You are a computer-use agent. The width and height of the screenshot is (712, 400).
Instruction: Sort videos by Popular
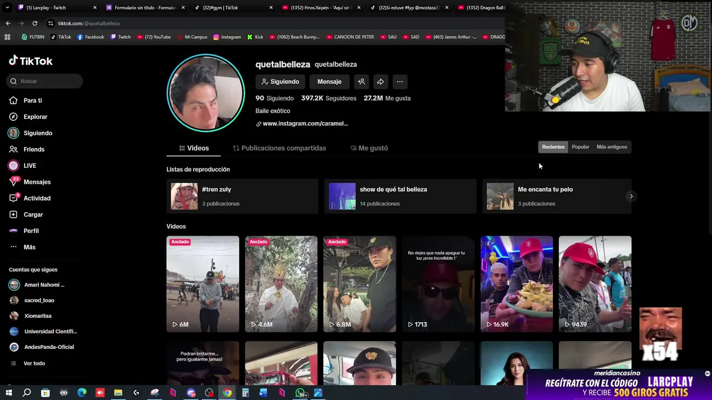580,147
